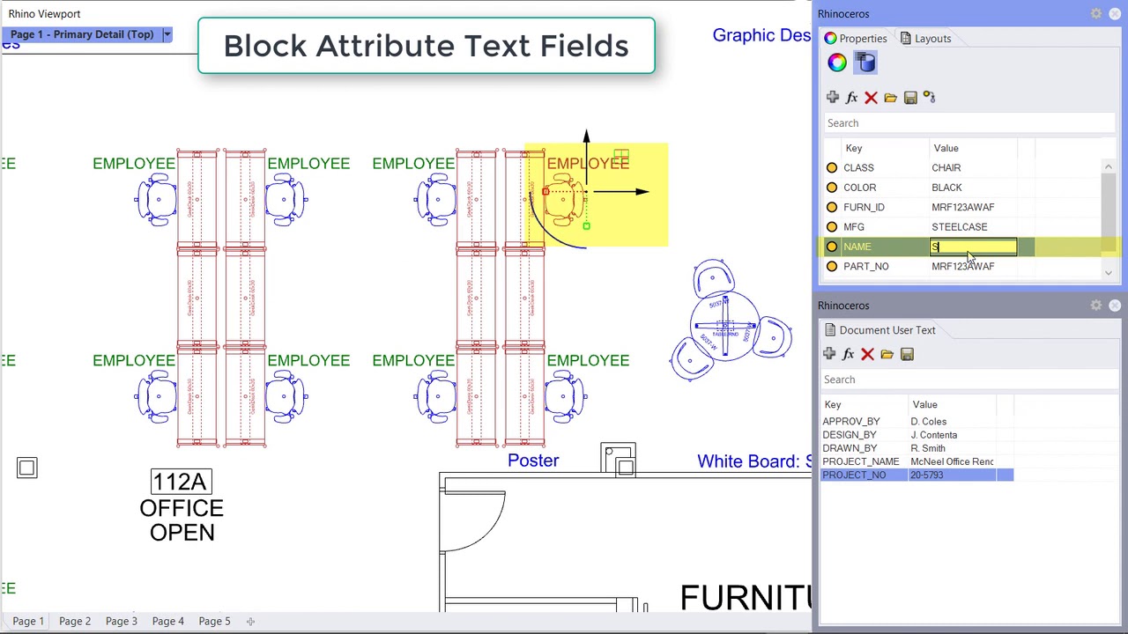Viewport: 1128px width, 634px height.
Task: Select the PROJECT_NAME row in Document User Text
Action: click(x=916, y=461)
